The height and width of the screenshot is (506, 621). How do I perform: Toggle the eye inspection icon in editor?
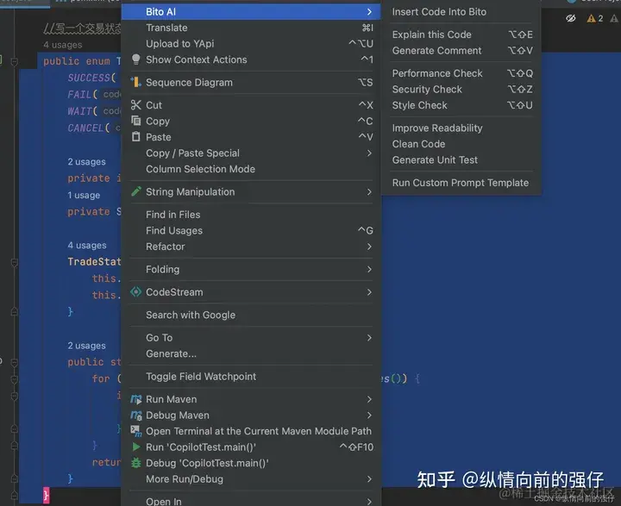click(570, 18)
